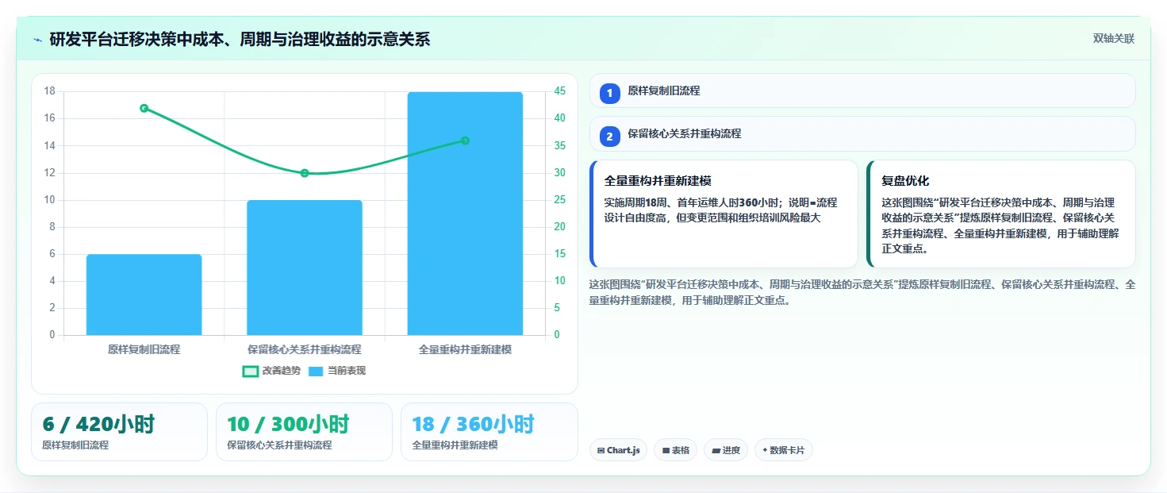
Task: Select the 保留核心关系并重构流程 bar
Action: [305, 268]
